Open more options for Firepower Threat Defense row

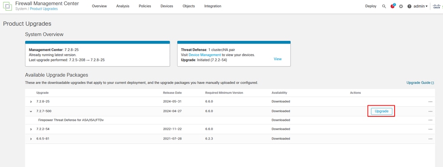click(x=430, y=120)
